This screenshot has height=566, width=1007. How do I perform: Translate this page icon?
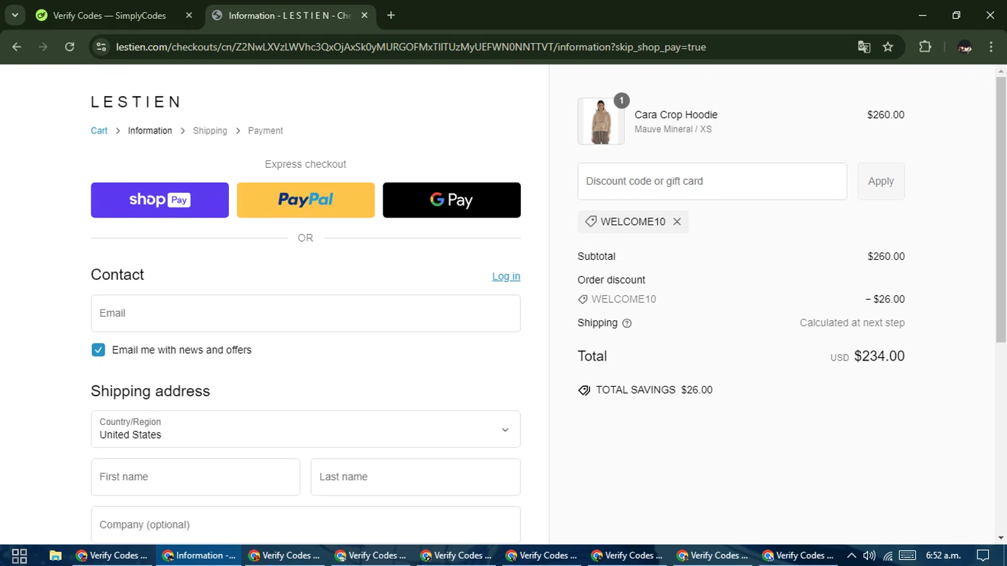coord(864,47)
